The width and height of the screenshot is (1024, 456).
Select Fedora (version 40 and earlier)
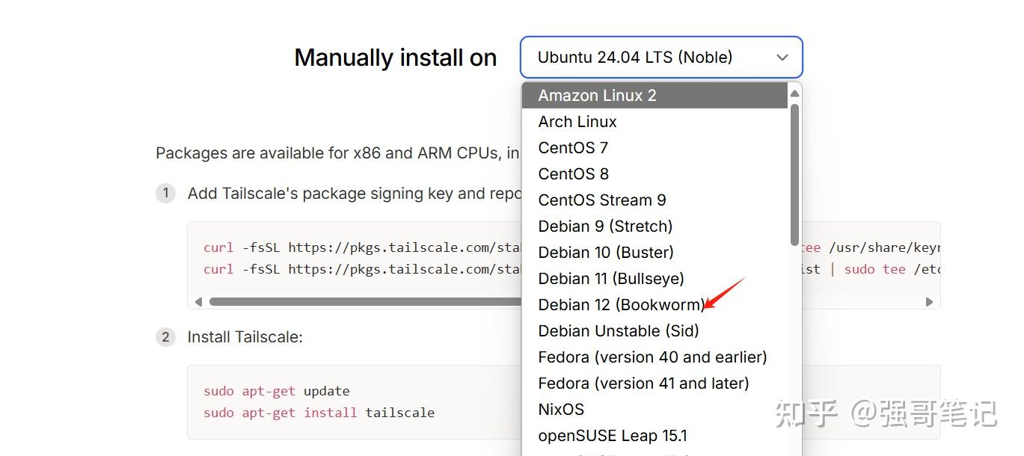click(x=652, y=357)
